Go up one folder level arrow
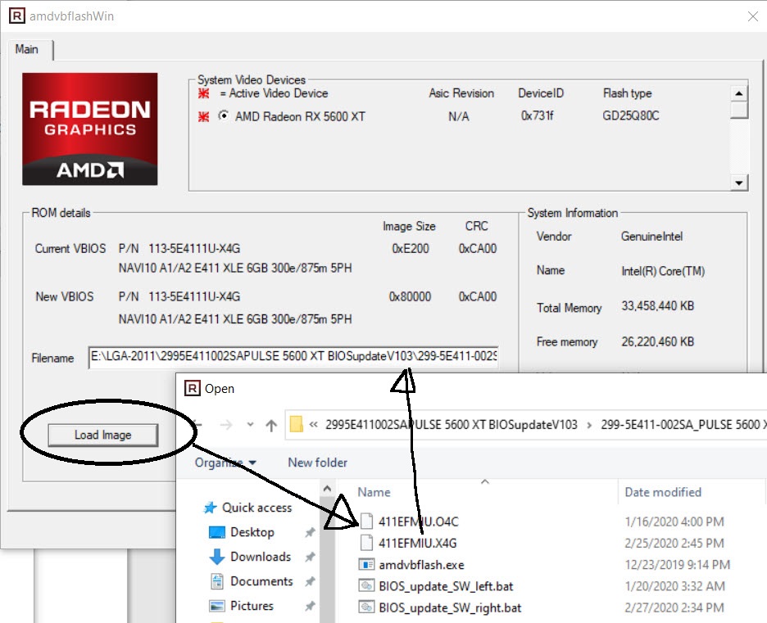The image size is (767, 623). pyautogui.click(x=271, y=425)
